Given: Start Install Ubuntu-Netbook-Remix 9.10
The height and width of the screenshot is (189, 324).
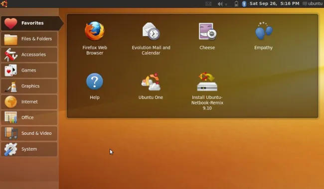Looking at the screenshot, I should pyautogui.click(x=207, y=91).
